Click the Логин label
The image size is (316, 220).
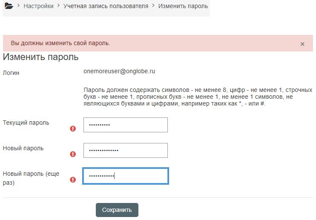(x=11, y=73)
